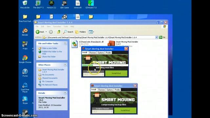Select Profile tab in upper installer window
Viewport: 210px width, 118px height.
point(108,53)
